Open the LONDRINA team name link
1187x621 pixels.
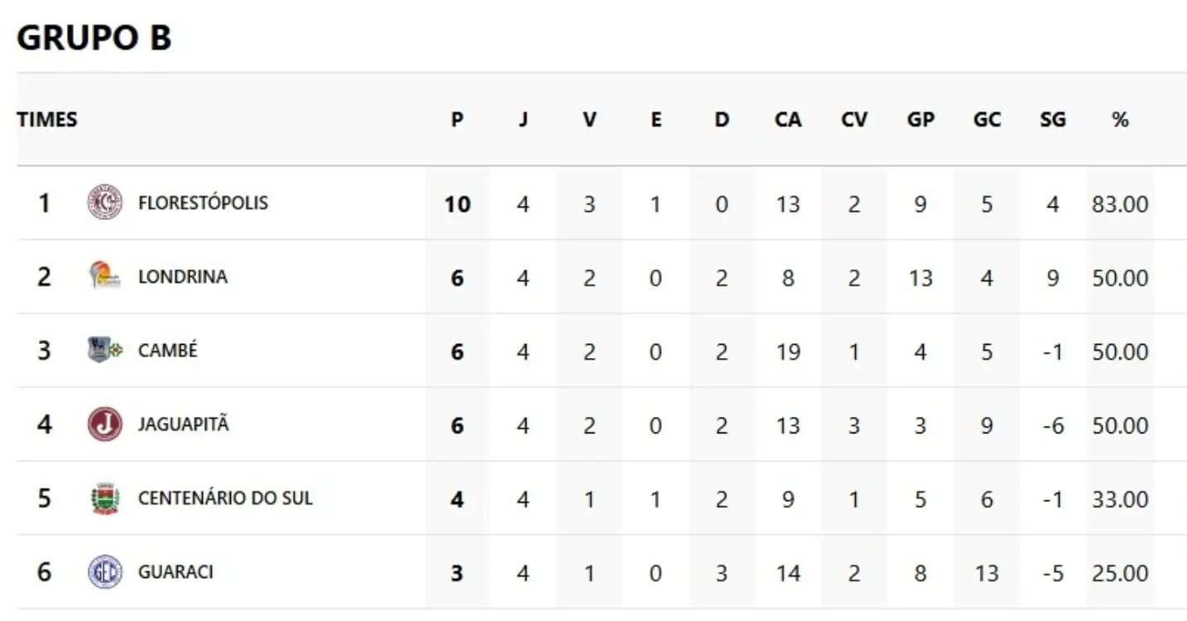[182, 277]
